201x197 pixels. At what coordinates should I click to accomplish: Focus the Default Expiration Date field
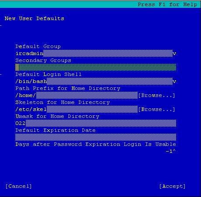pyautogui.click(x=96, y=137)
